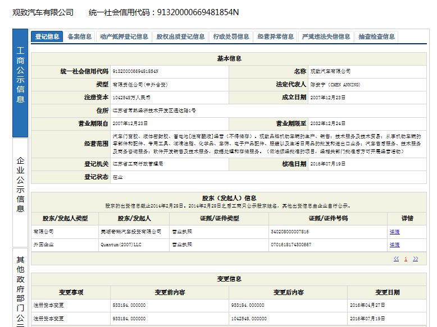Click the 变更日期 column header
437x327 pixels.
(x=387, y=292)
